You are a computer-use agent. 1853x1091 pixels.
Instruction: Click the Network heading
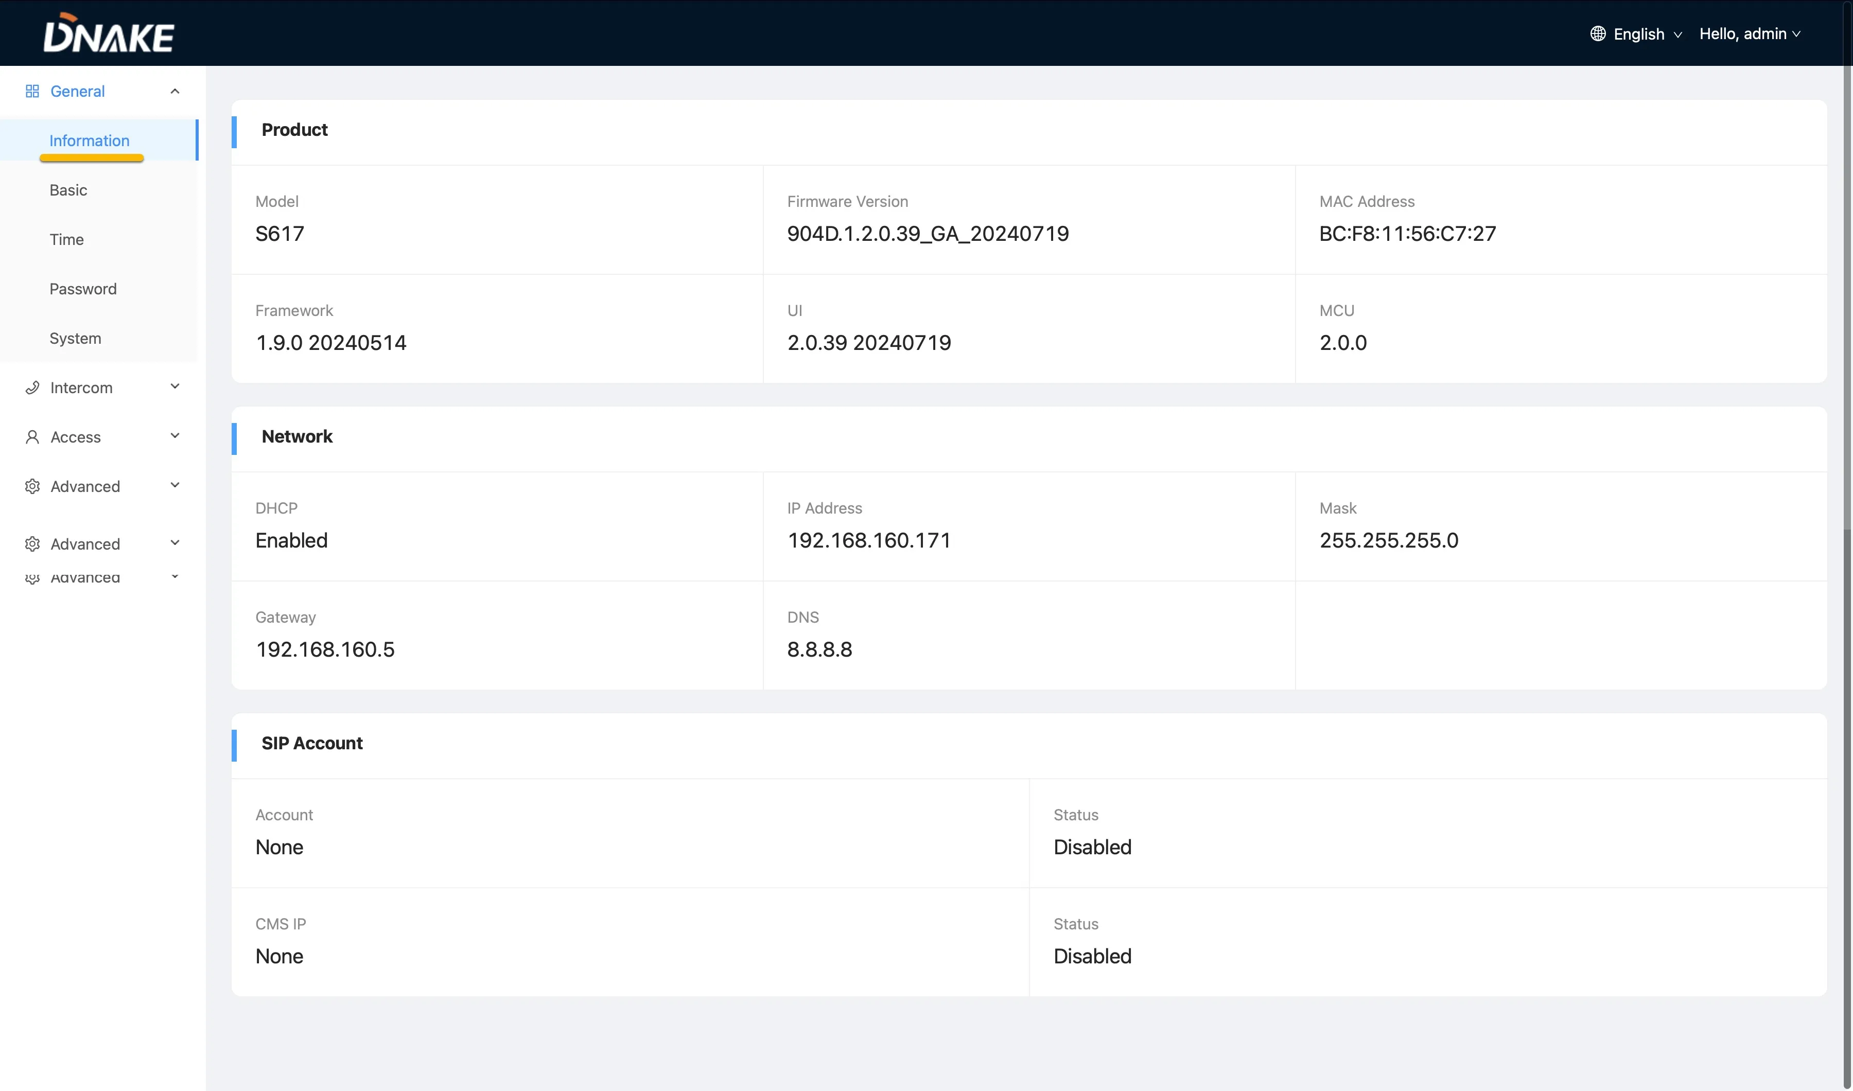297,437
